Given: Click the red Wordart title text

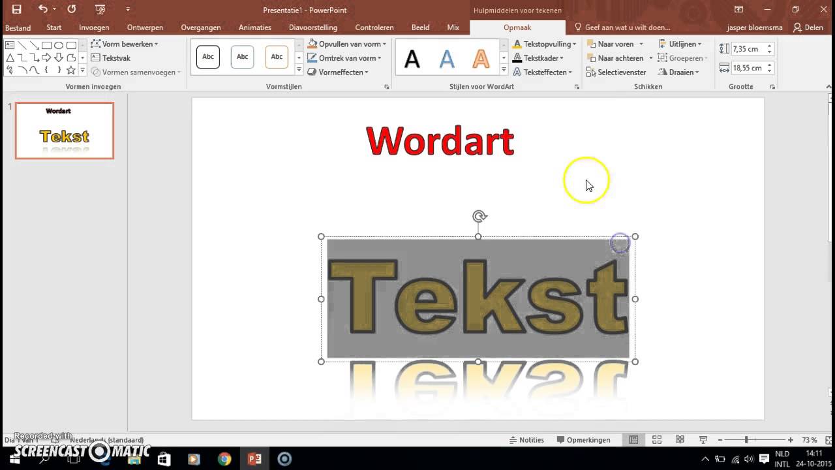Looking at the screenshot, I should pos(440,140).
